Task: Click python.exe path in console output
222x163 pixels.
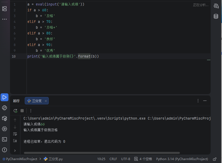Action: coord(85,118)
